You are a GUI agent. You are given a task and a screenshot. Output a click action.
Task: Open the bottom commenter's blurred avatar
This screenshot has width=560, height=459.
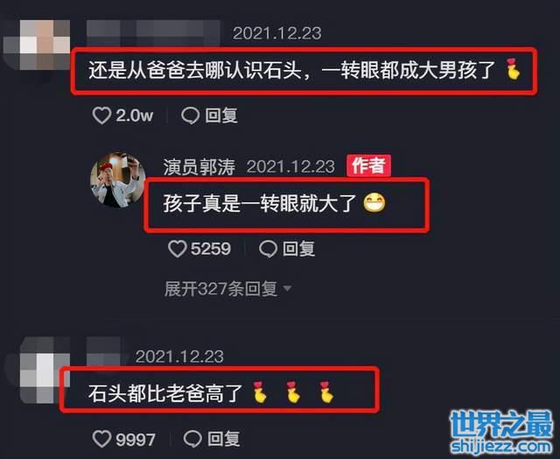point(38,370)
